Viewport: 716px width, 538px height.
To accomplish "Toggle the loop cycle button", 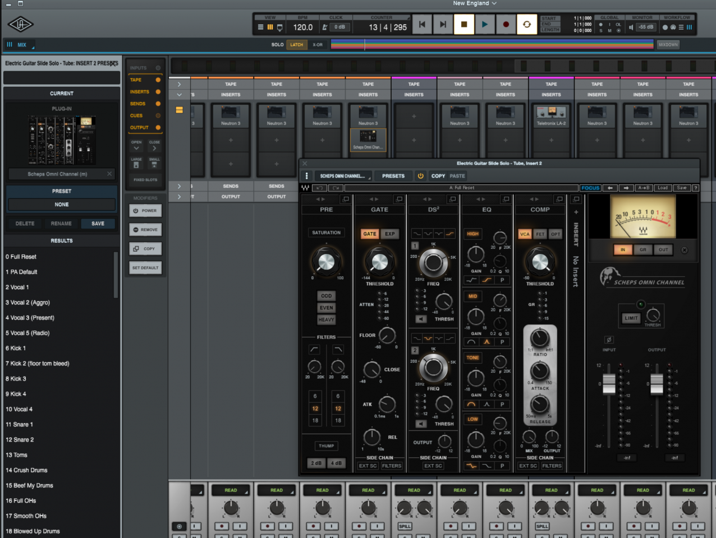I will [527, 24].
